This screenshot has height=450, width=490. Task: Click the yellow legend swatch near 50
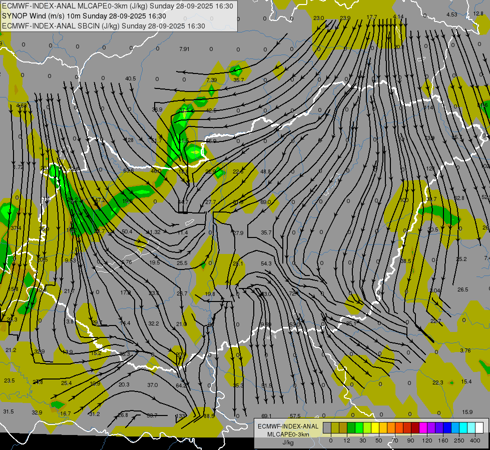375,427
